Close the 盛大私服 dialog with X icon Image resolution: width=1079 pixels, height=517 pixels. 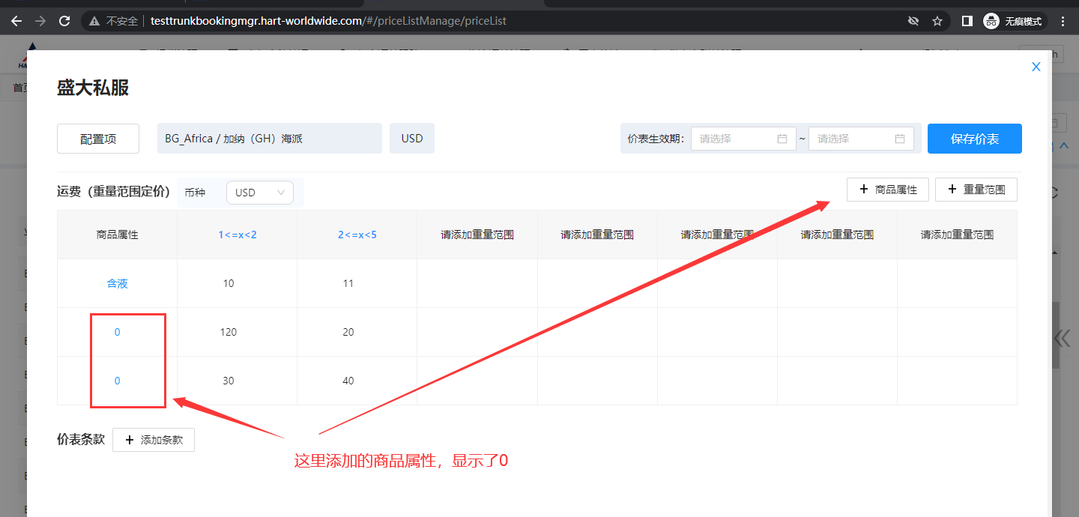pos(1036,67)
